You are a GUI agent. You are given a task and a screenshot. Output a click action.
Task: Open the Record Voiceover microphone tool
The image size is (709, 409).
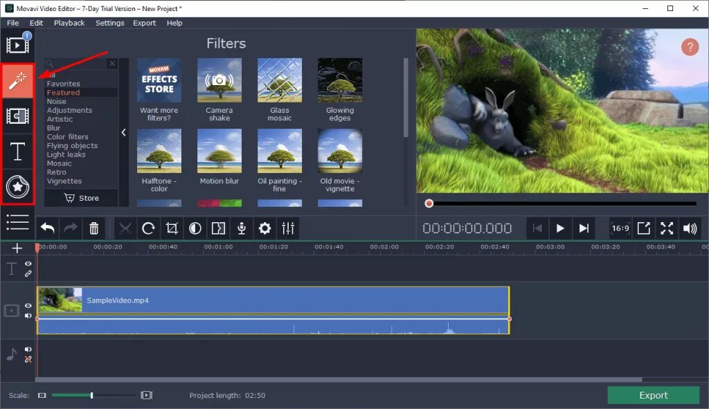coord(241,228)
